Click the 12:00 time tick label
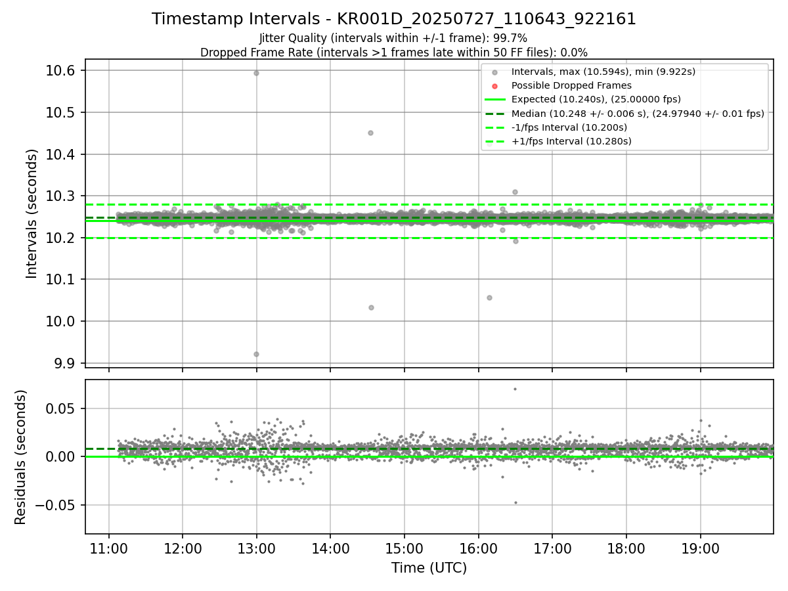The width and height of the screenshot is (788, 591). click(x=183, y=548)
